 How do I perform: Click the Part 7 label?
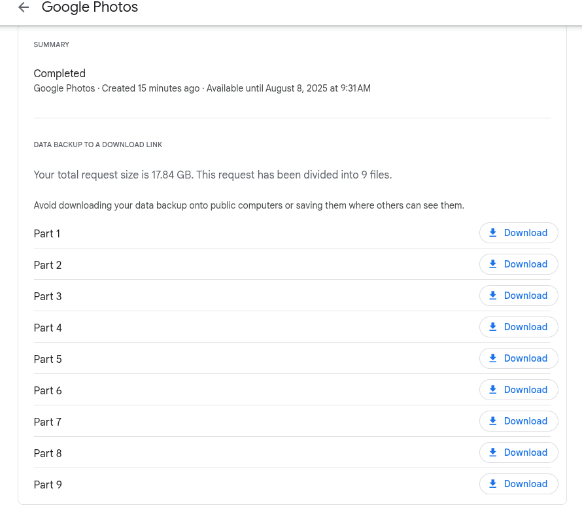(x=48, y=422)
